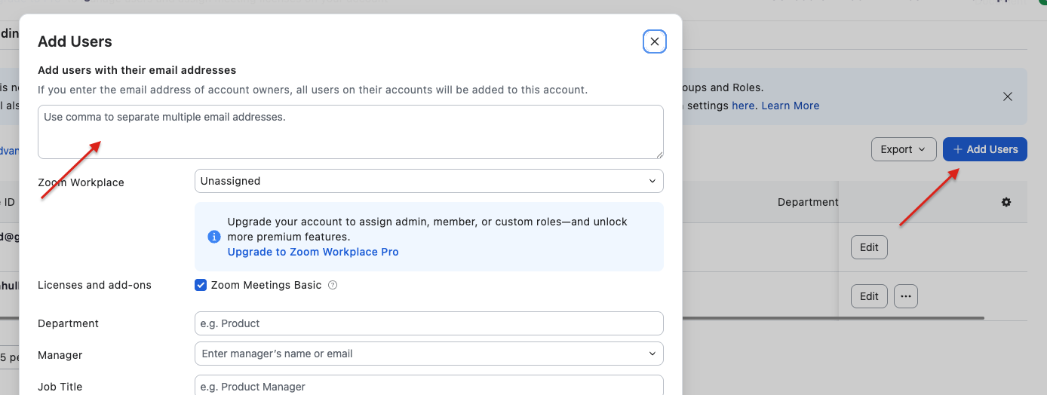Viewport: 1047px width, 395px height.
Task: Open the Zoom Workplace Unassigned dropdown
Action: coord(429,181)
